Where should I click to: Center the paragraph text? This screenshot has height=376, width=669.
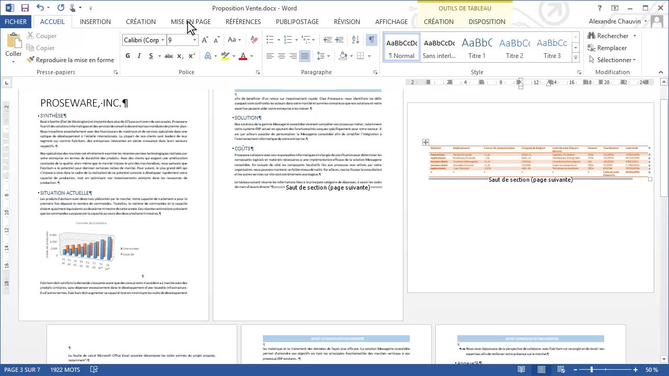[281, 56]
